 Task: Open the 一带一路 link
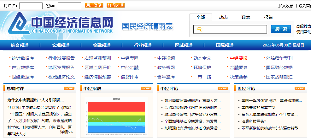[x=202, y=77]
